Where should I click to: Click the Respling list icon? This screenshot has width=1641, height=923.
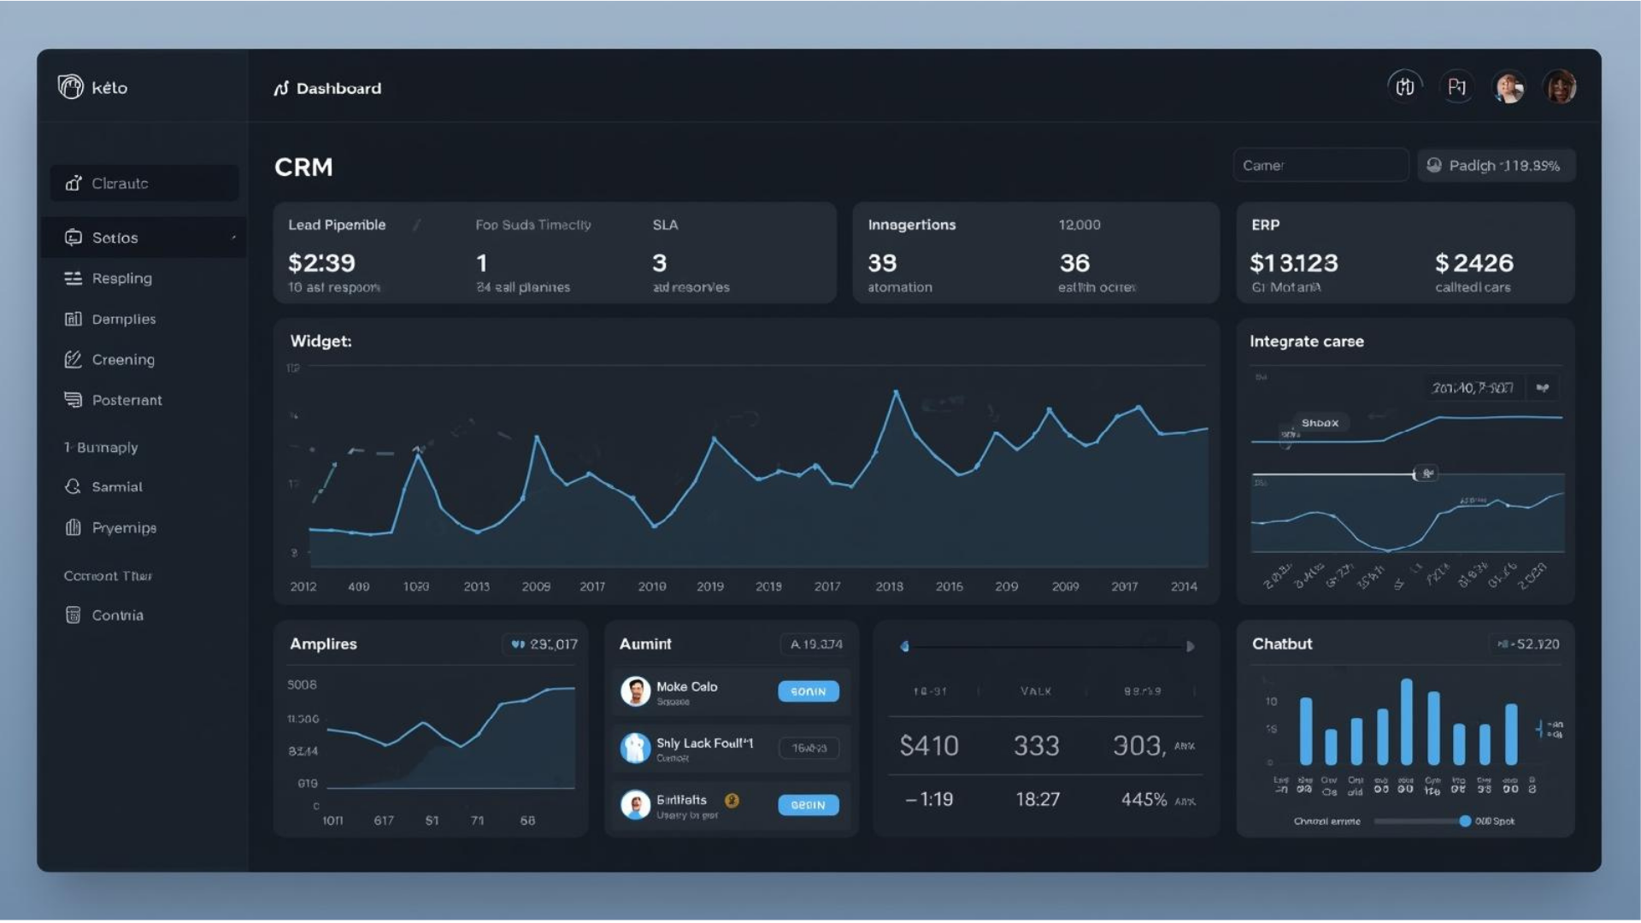(74, 279)
